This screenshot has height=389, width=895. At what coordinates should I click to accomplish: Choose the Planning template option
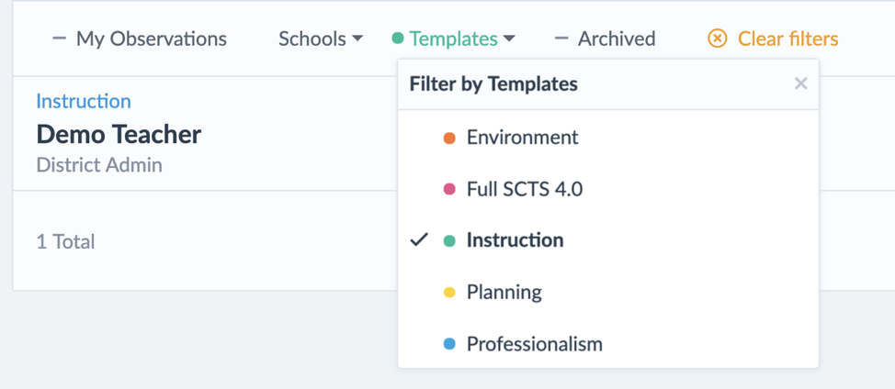point(504,292)
